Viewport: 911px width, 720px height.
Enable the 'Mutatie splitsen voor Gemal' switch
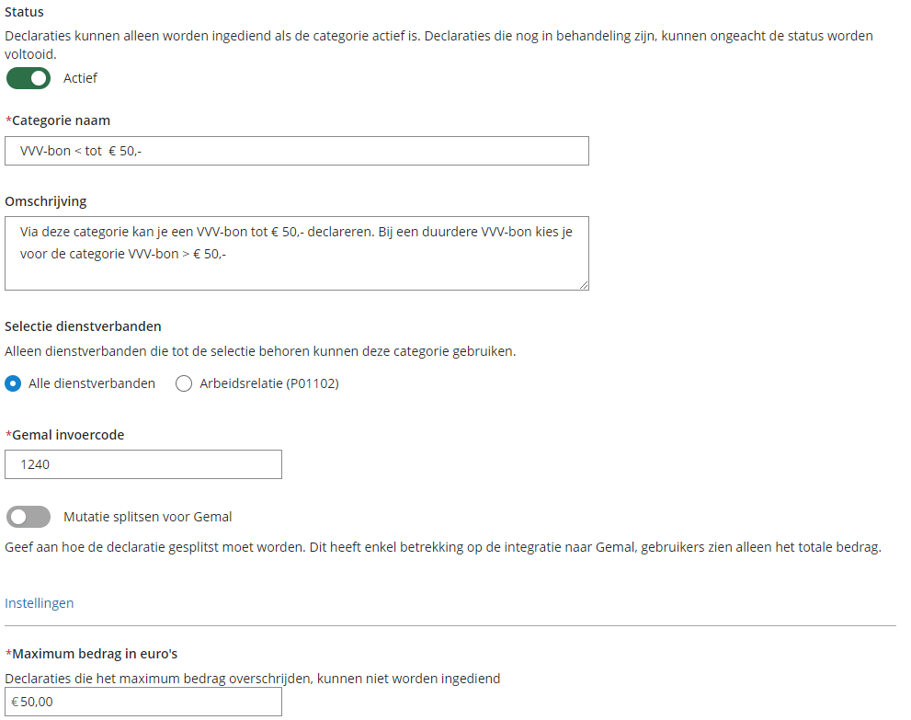28,517
